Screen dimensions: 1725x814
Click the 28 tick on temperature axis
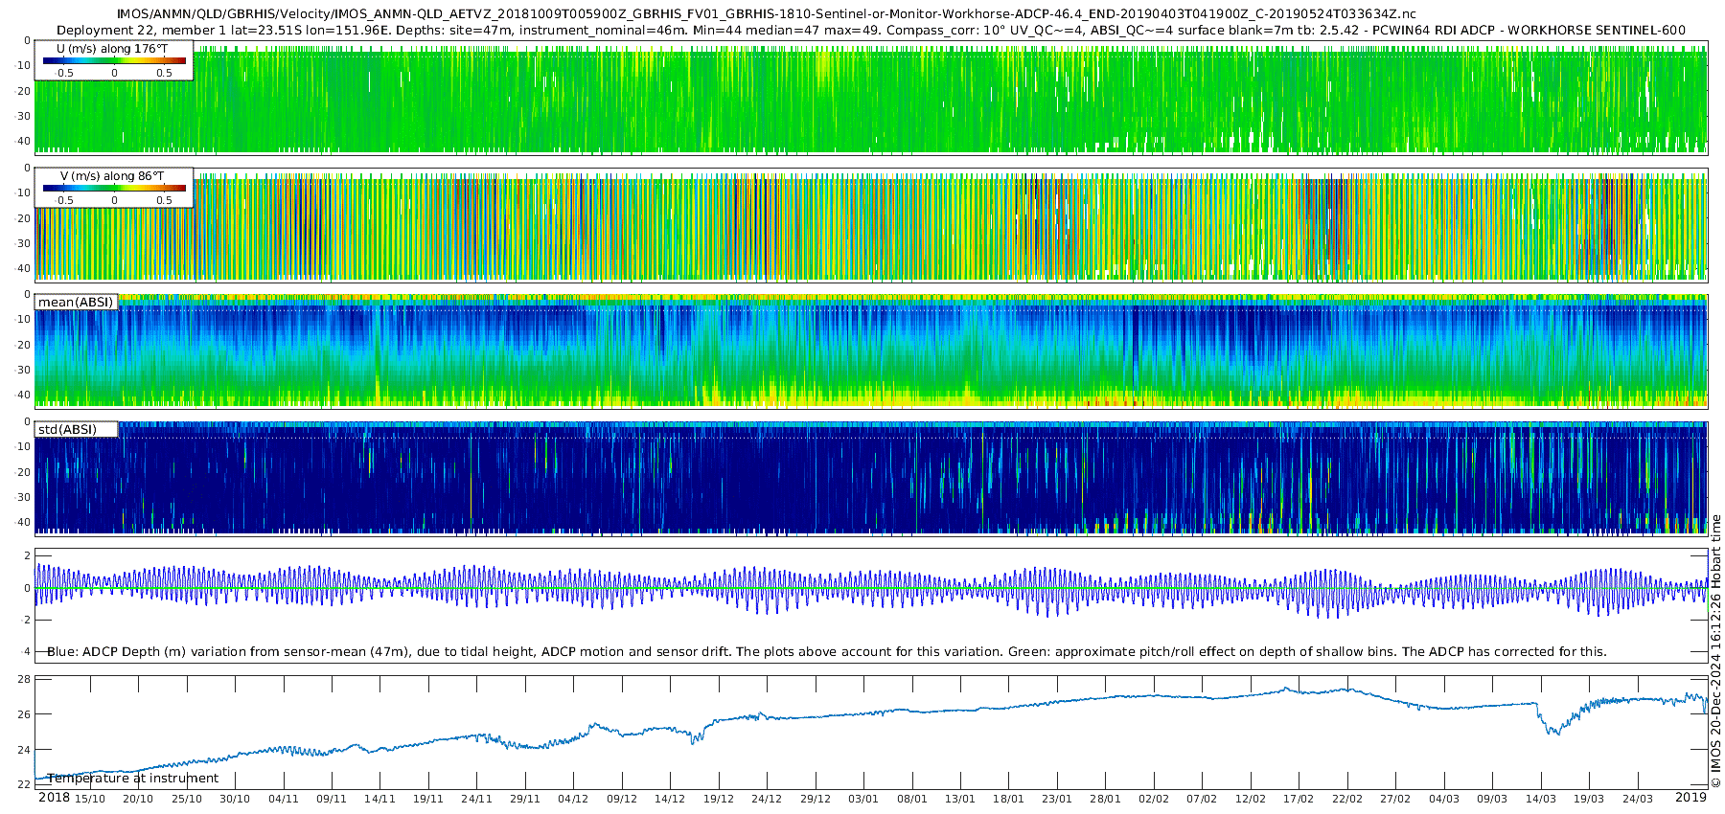pos(24,679)
